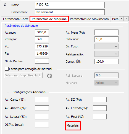Collapse the header with double-chevron icon
The image size is (129, 134).
click(x=5, y=5)
